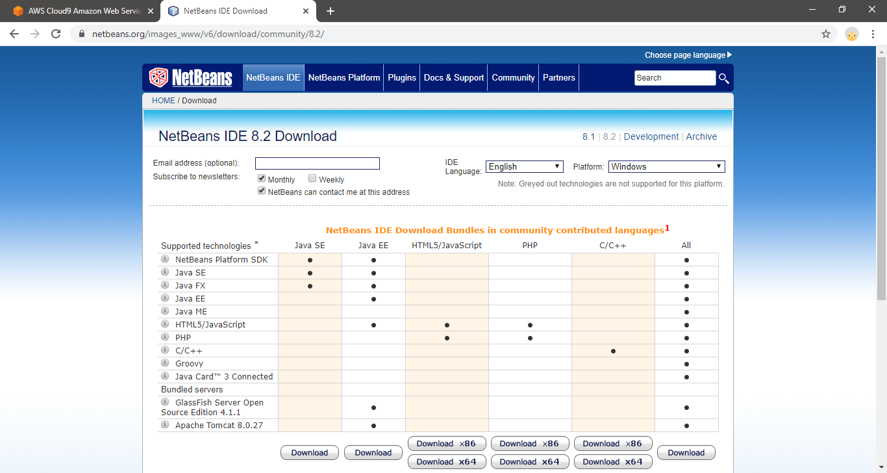
Task: Click the browser address bar URL
Action: coord(208,34)
